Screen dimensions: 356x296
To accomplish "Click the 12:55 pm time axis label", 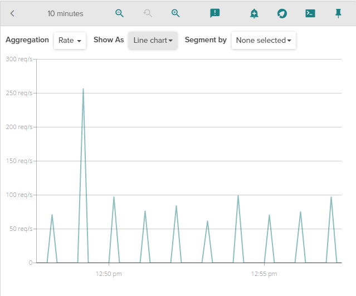I will tap(264, 274).
